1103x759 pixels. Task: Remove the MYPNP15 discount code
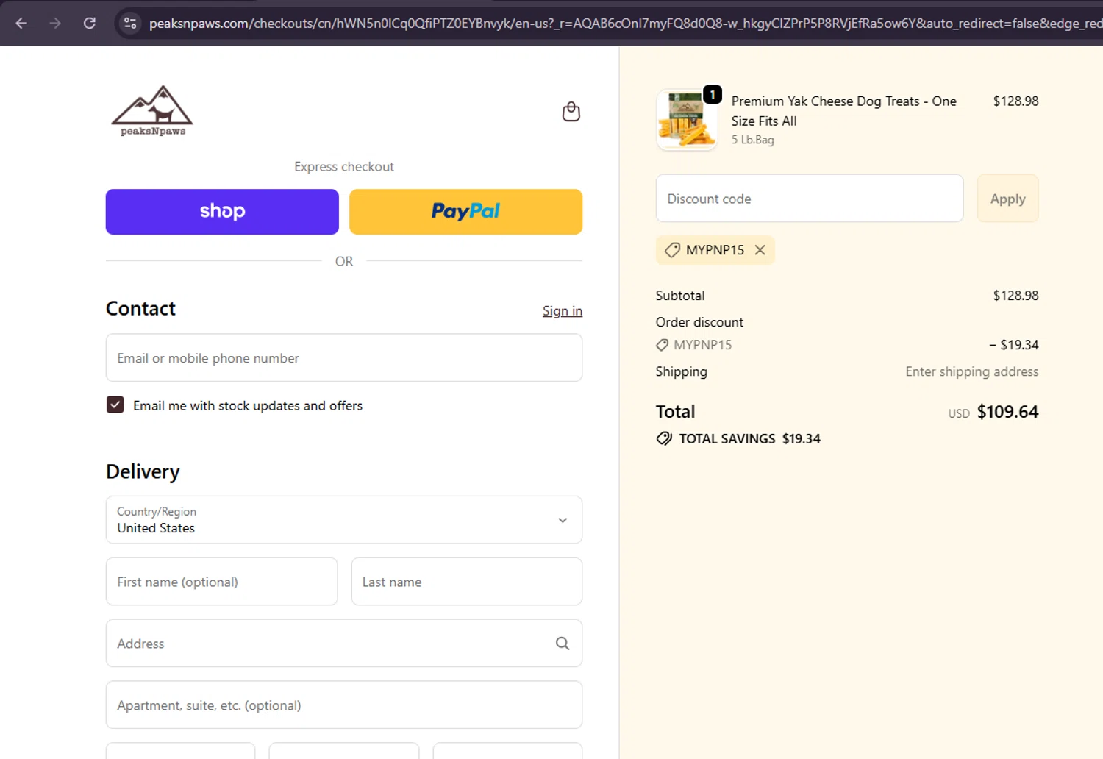tap(760, 250)
